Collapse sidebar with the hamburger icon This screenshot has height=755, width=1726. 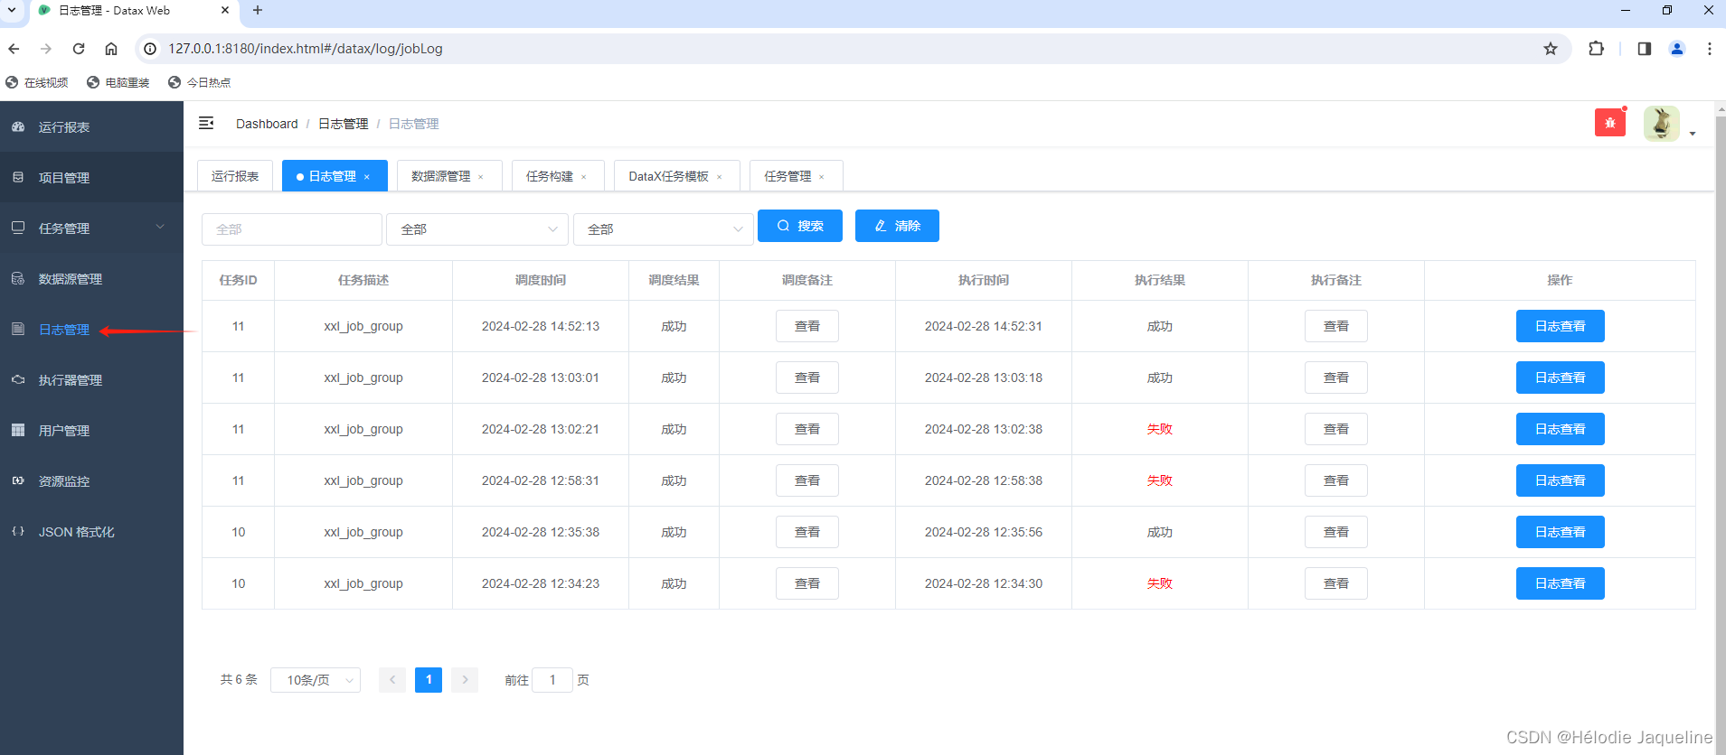[x=206, y=123]
